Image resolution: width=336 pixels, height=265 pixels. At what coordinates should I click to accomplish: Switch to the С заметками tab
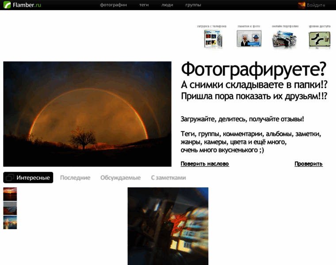coord(168,178)
